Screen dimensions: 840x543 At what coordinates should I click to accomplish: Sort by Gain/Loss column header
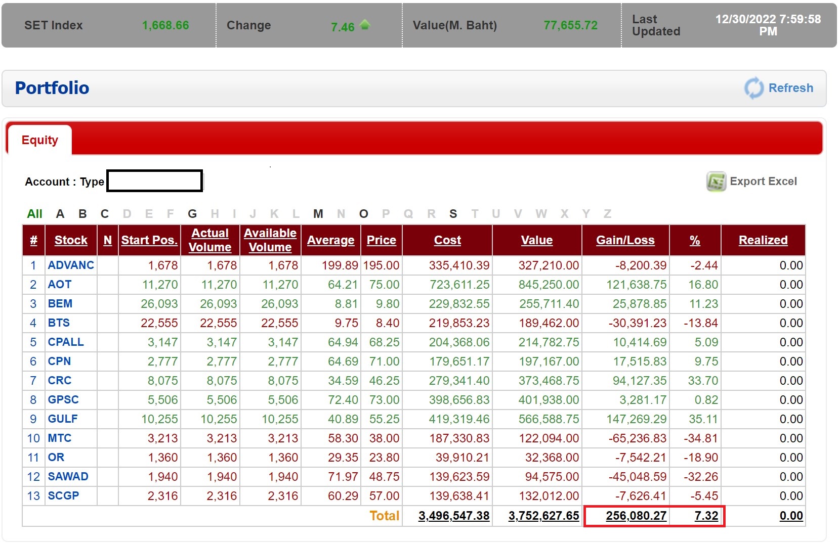coord(625,240)
